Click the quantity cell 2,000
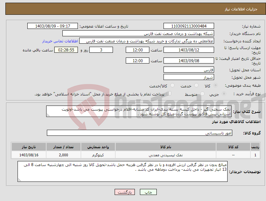 (x=63, y=155)
